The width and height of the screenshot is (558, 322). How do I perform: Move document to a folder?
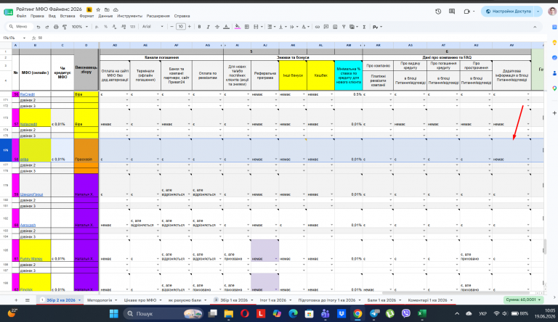(107, 9)
